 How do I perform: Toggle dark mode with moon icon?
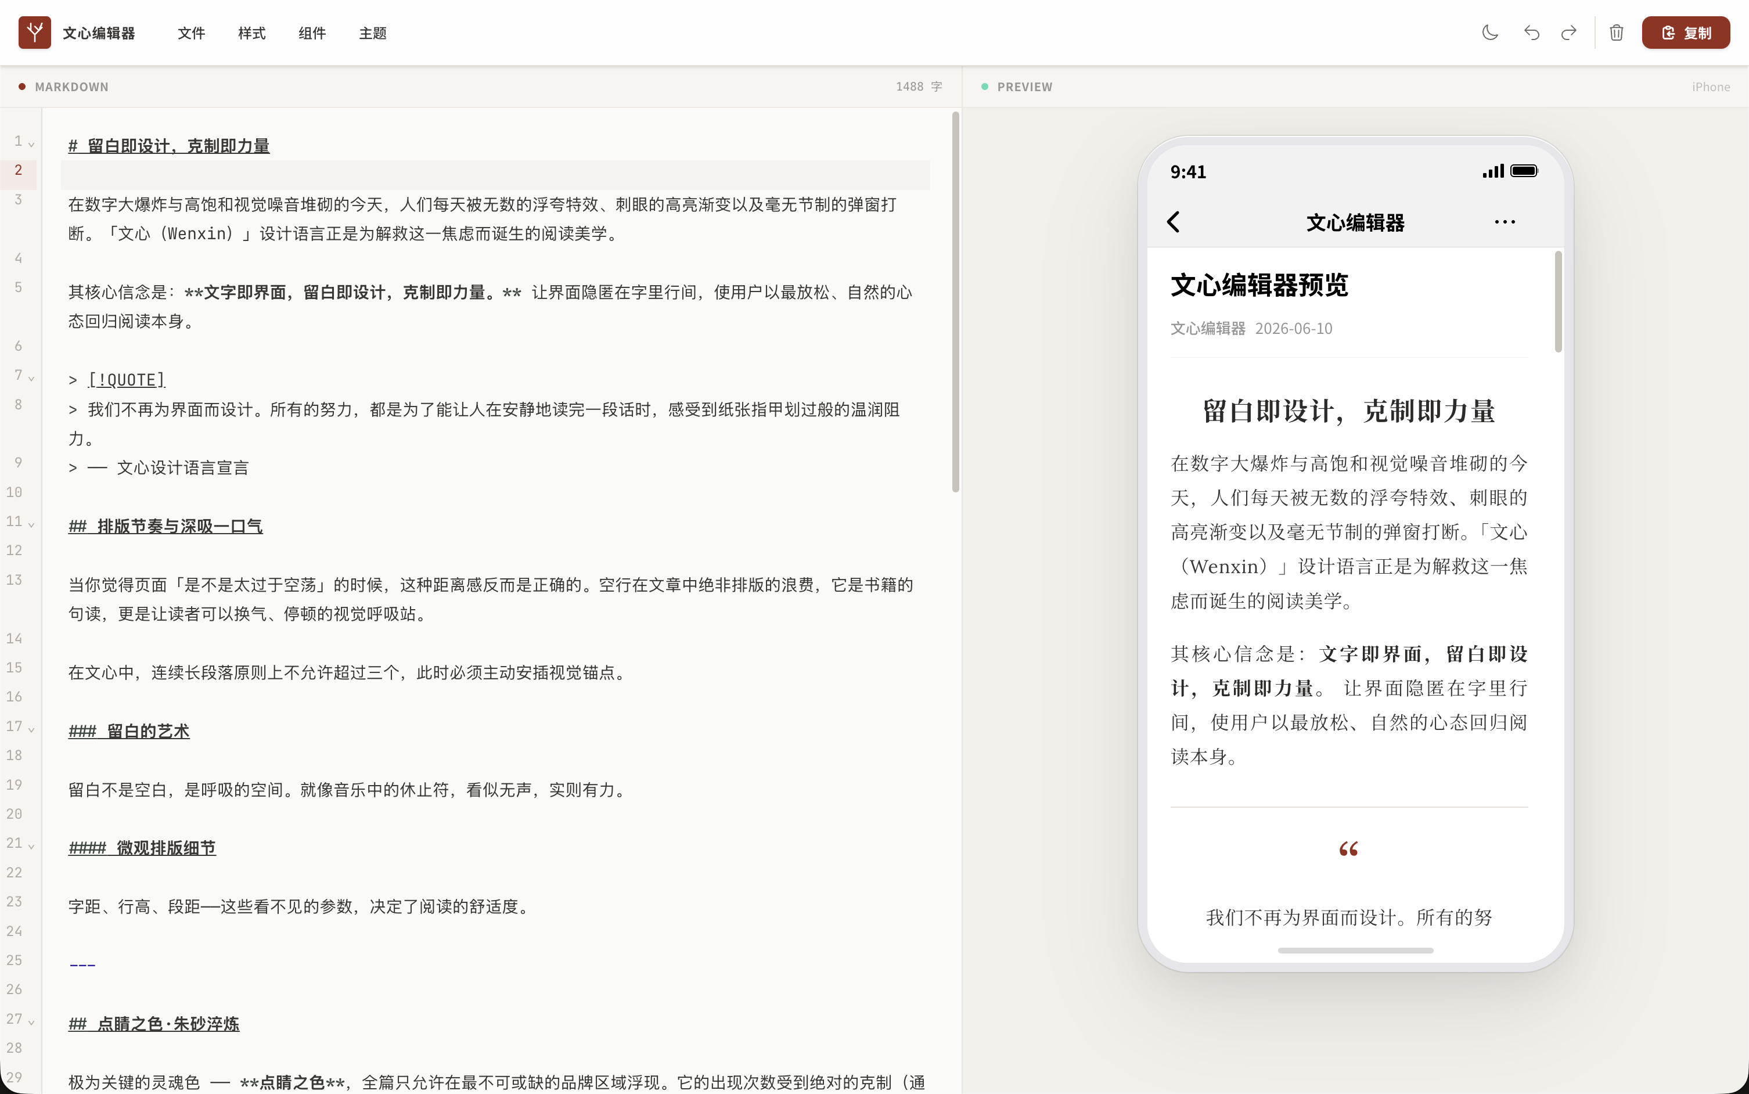click(1490, 33)
